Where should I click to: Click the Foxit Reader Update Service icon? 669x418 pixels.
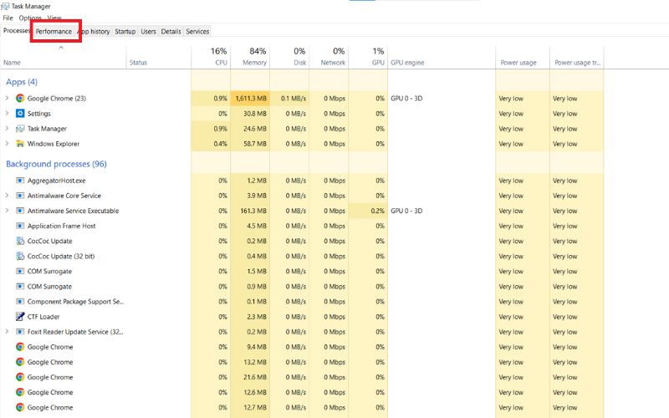20,332
